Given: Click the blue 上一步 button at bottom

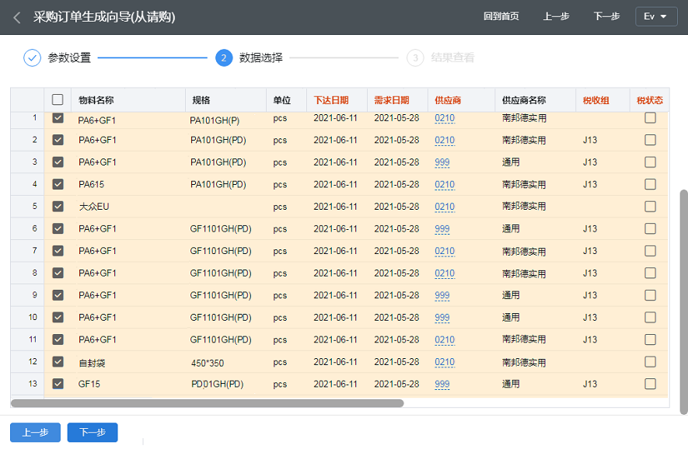Looking at the screenshot, I should click(x=35, y=433).
